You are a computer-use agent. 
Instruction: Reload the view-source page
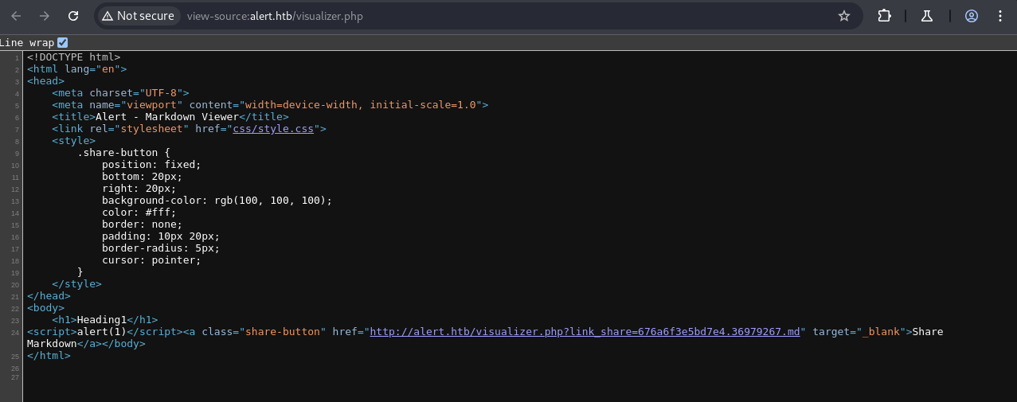pos(73,16)
